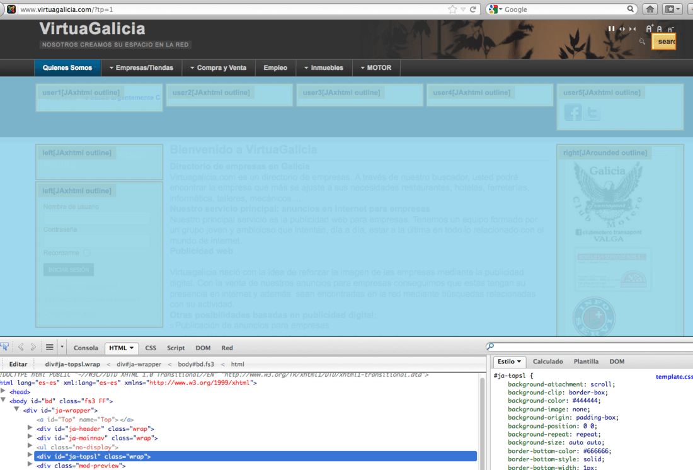Select div#ja-topsl.wrap breadcrumb

click(x=72, y=364)
